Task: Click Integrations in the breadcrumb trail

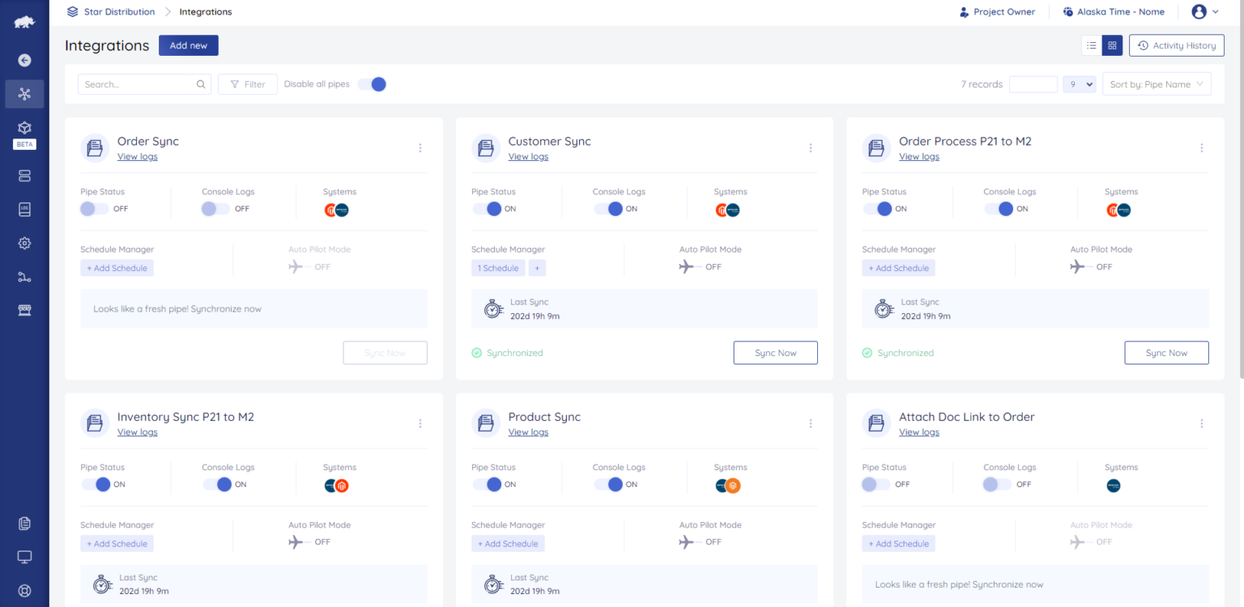Action: tap(205, 11)
